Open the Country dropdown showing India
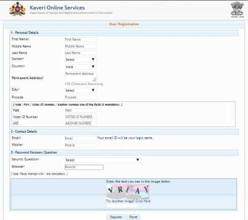 [80, 67]
